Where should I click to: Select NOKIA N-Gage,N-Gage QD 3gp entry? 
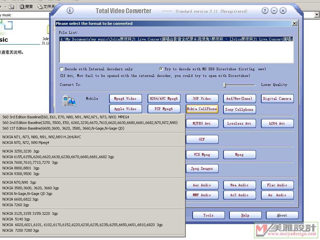[93, 194]
